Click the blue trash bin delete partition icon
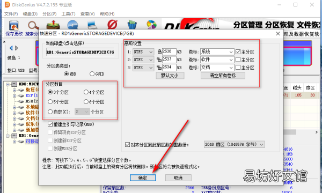Image resolution: width=322 pixels, height=193 pixels. pos(132,25)
